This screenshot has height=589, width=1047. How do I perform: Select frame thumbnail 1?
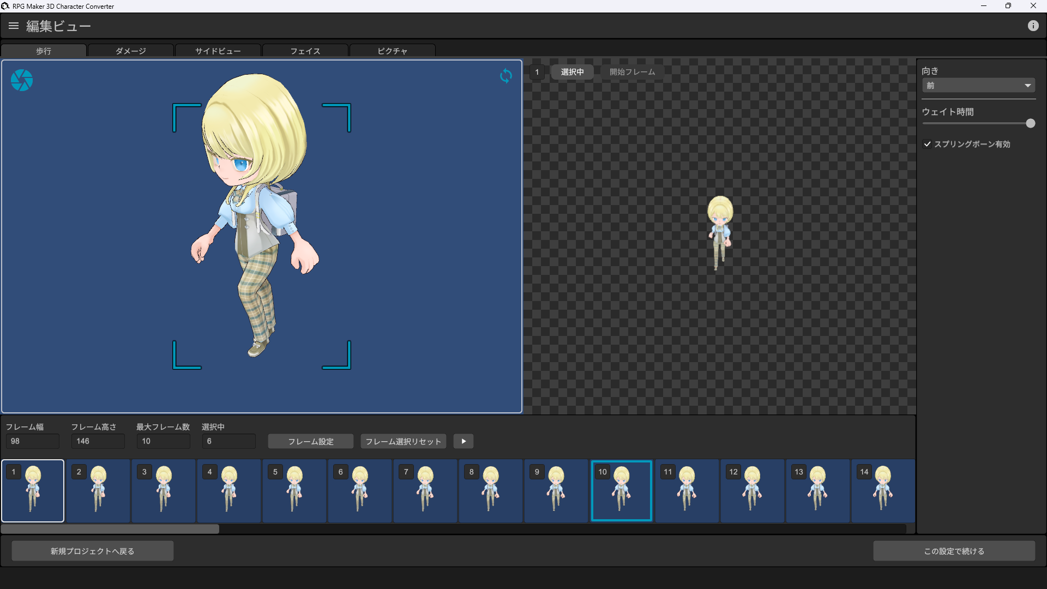33,491
